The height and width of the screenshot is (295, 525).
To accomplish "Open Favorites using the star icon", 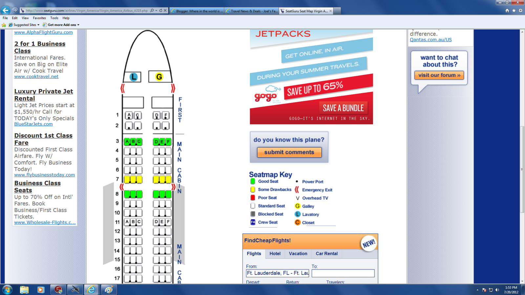I will click(514, 10).
